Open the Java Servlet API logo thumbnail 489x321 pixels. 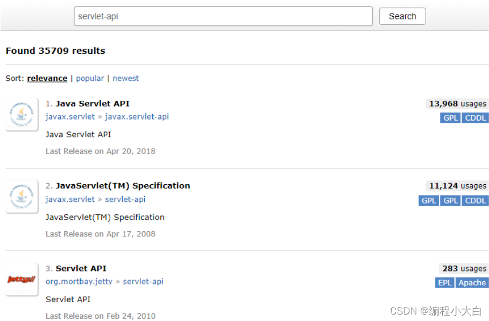click(22, 114)
